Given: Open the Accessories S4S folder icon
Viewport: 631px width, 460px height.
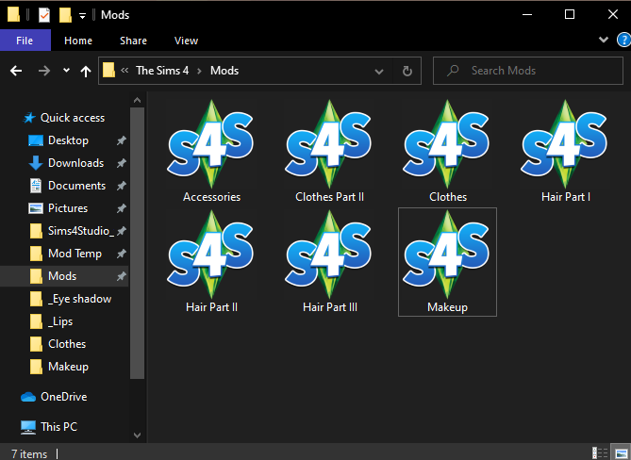Looking at the screenshot, I should (x=211, y=144).
